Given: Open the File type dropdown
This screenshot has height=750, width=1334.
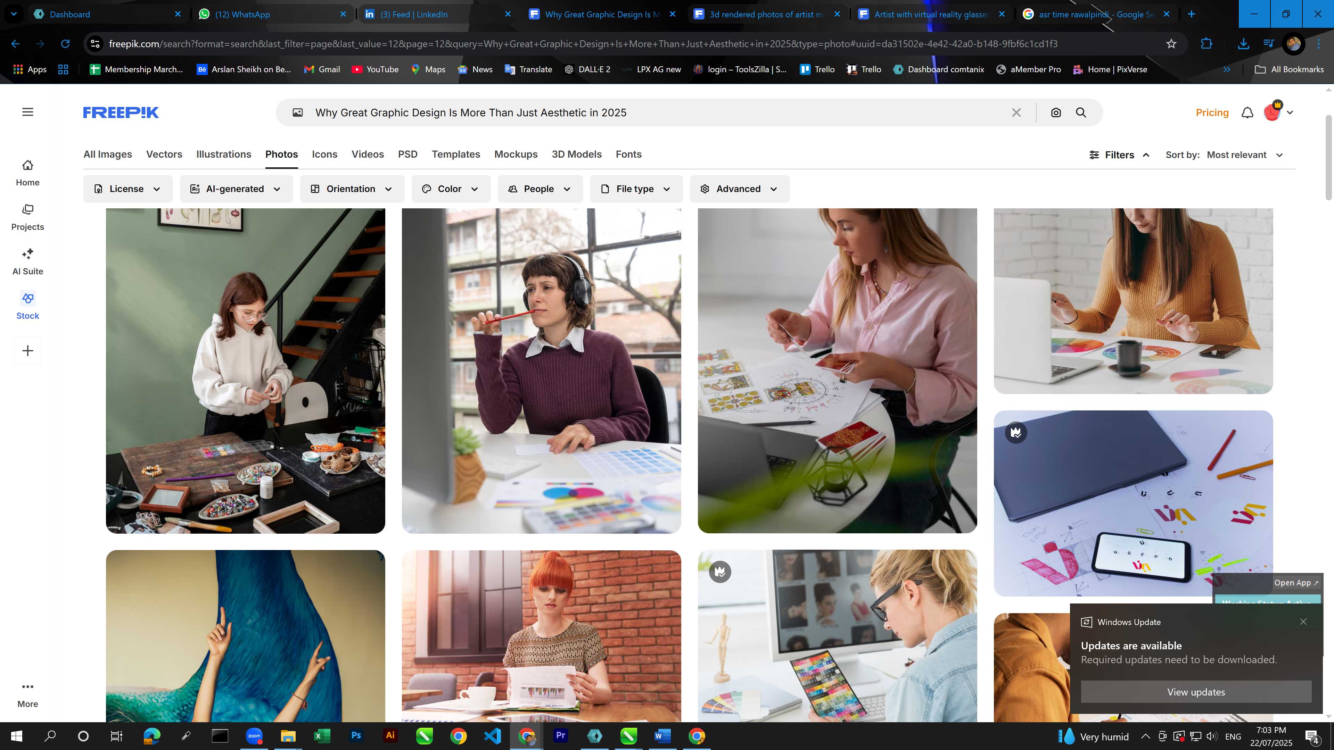Looking at the screenshot, I should [636, 189].
